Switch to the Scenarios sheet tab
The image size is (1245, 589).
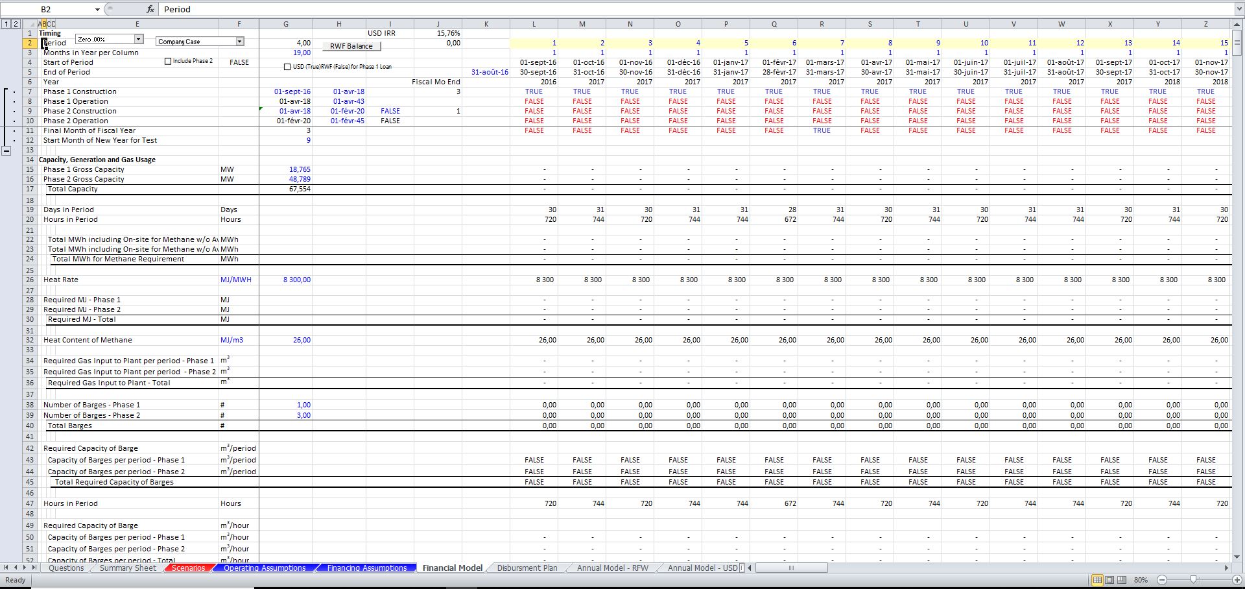pyautogui.click(x=187, y=568)
